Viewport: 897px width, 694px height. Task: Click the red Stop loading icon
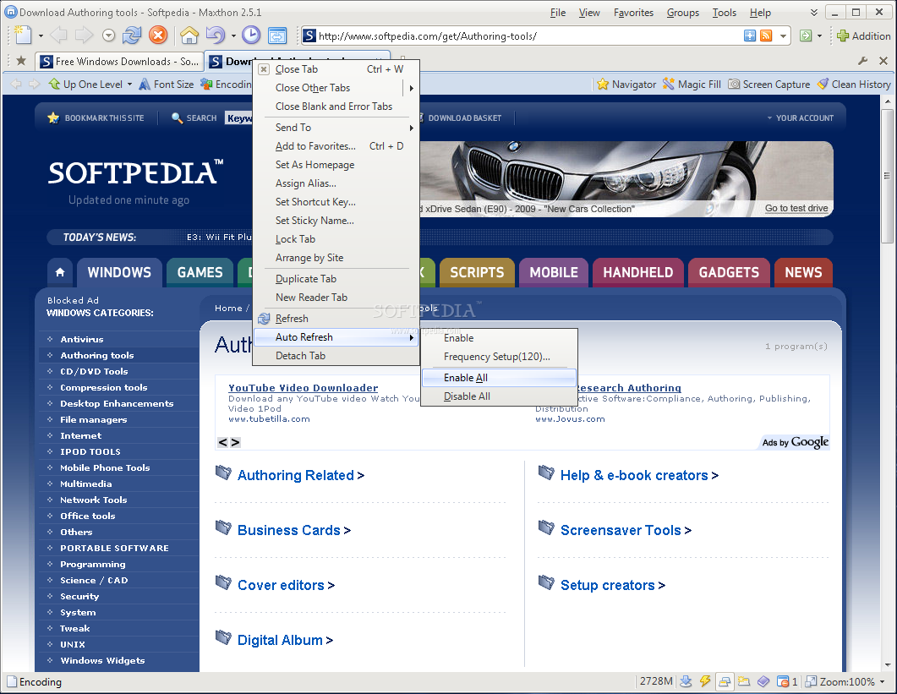(x=157, y=36)
